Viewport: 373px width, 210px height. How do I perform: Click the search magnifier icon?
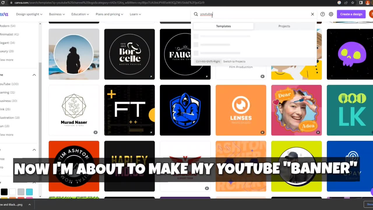click(x=196, y=14)
